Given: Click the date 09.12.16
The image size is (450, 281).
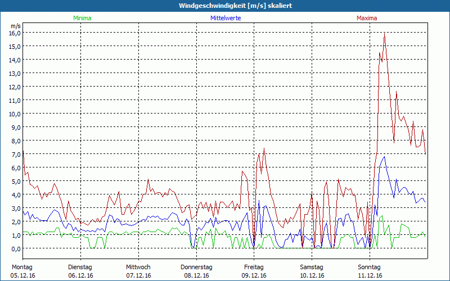Looking at the screenshot, I should coord(254,275).
